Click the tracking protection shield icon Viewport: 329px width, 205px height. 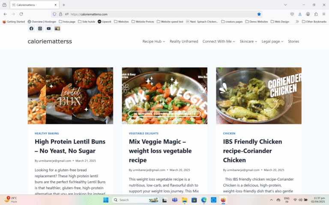[x=54, y=14]
